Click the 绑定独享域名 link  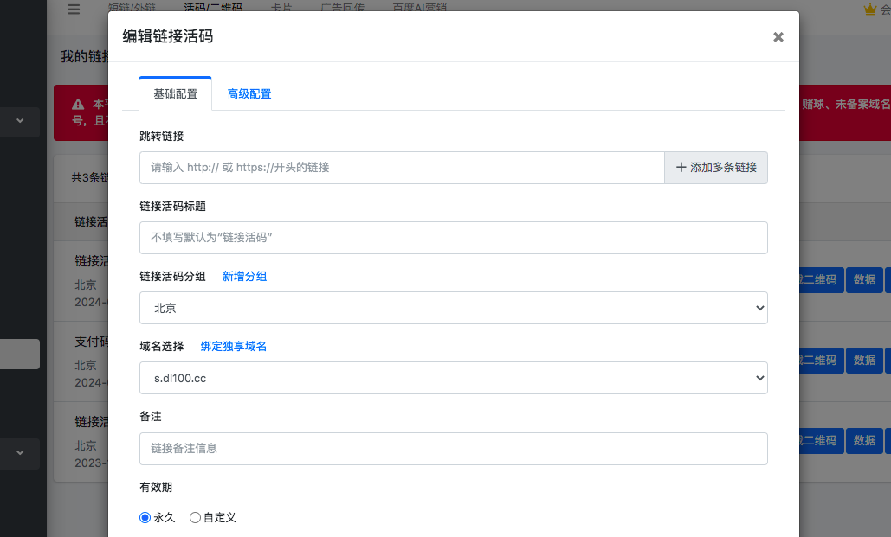click(x=234, y=346)
